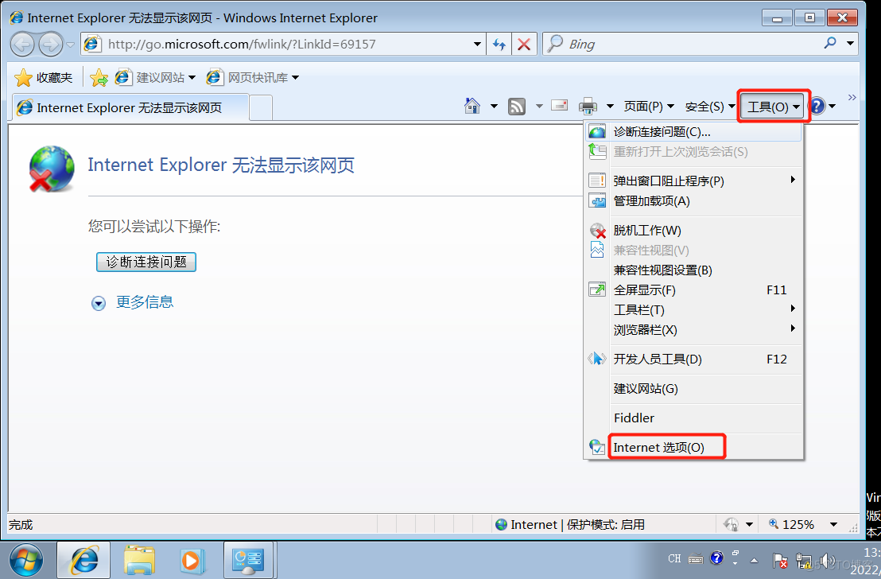The width and height of the screenshot is (881, 579).
Task: Click the Favorites star button 收藏夹
Action: 44,77
